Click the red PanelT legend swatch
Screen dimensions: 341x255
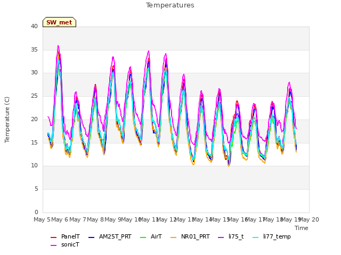[x=53, y=237]
